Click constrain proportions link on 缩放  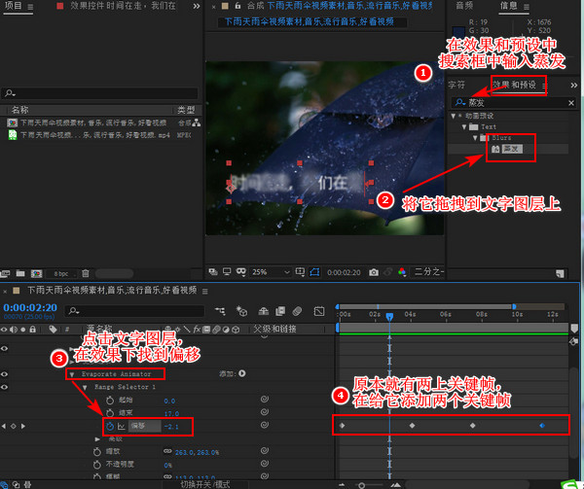(167, 451)
